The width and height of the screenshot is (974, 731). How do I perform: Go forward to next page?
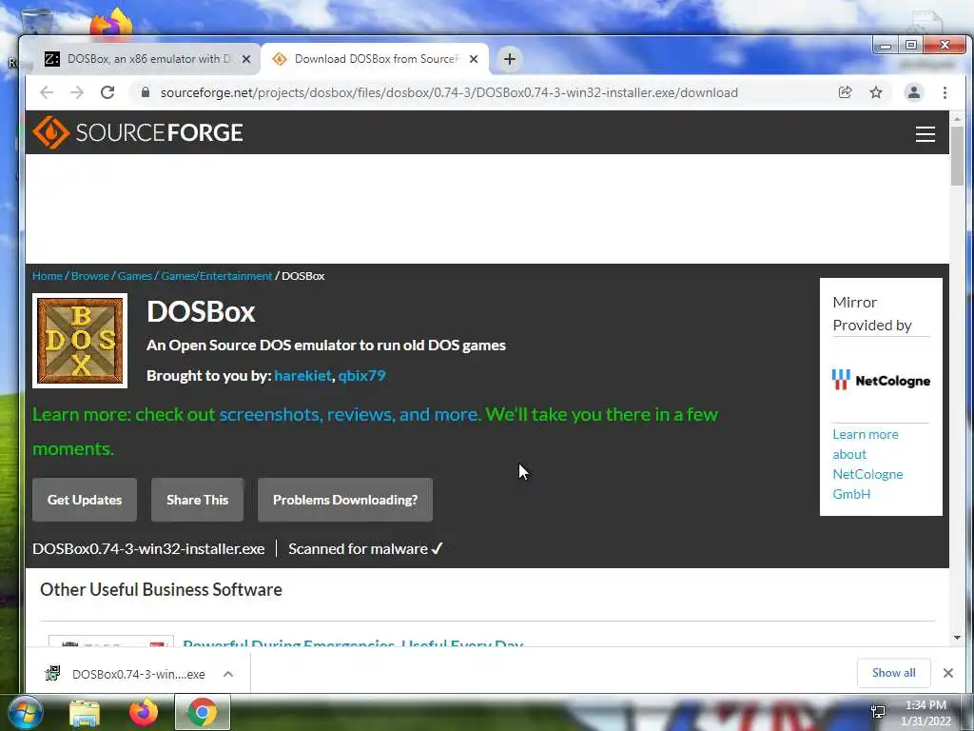(x=76, y=92)
